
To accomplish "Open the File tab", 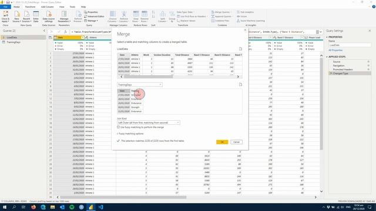I will (x=5, y=7).
